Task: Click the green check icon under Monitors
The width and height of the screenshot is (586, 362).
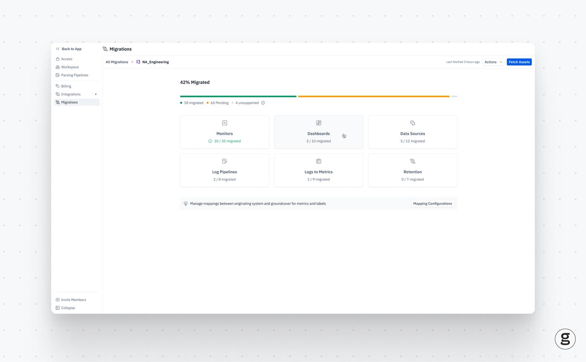Action: click(210, 141)
